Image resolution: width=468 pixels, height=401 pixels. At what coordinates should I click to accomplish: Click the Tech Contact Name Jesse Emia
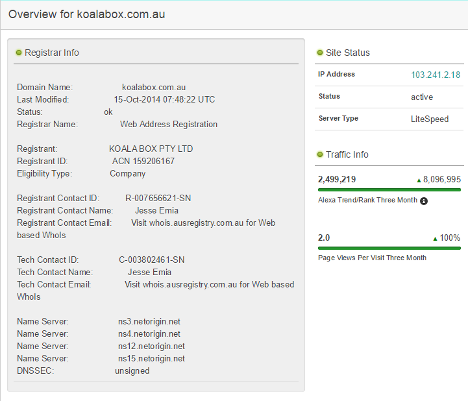point(149,273)
